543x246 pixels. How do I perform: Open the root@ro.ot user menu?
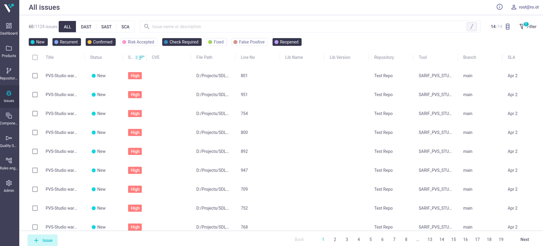(525, 7)
